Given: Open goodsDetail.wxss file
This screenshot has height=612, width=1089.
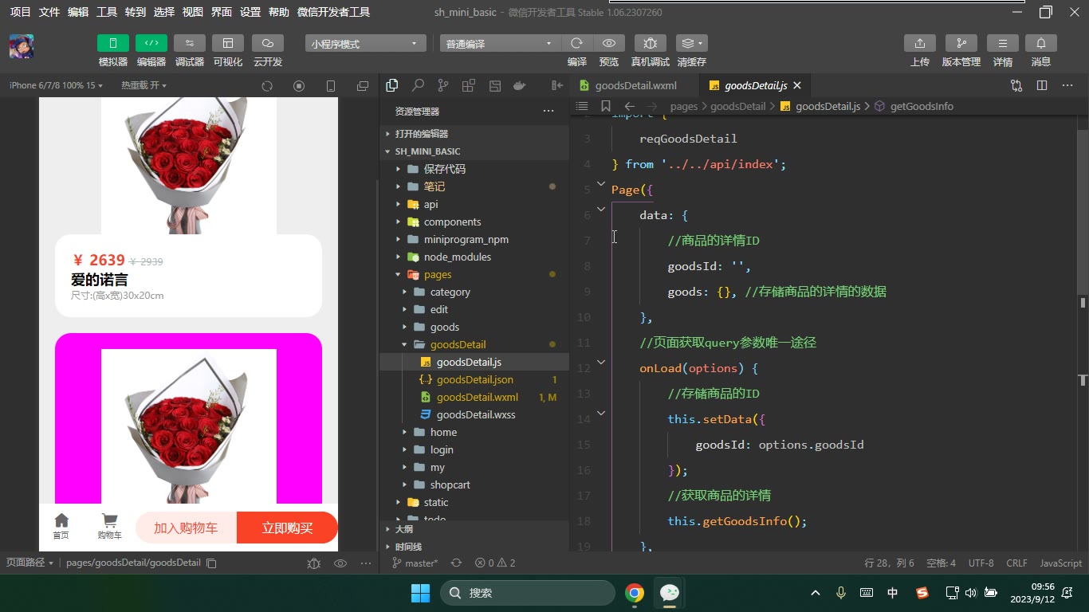Looking at the screenshot, I should pyautogui.click(x=476, y=414).
